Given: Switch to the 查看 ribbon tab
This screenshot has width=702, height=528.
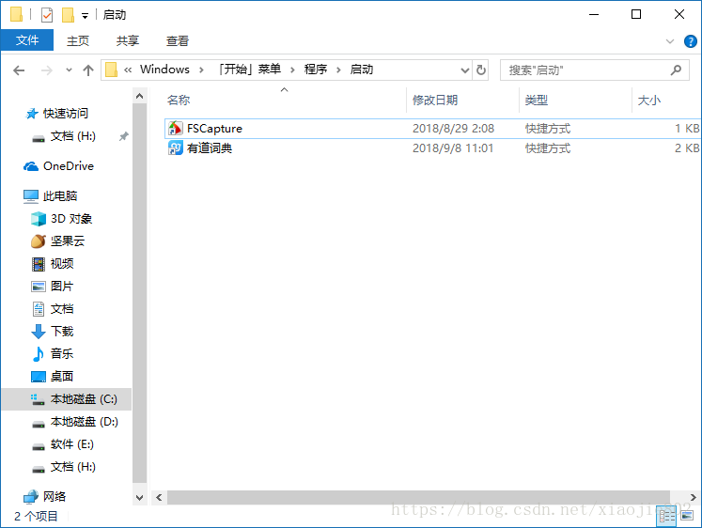Looking at the screenshot, I should tap(177, 40).
